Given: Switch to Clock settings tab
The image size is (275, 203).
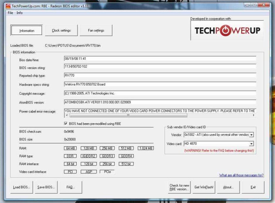Looking at the screenshot, I should click(61, 30).
